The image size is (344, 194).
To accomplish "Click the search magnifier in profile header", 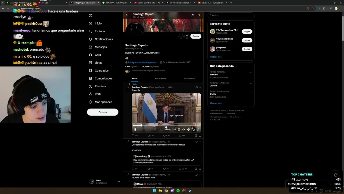I will [x=199, y=15].
